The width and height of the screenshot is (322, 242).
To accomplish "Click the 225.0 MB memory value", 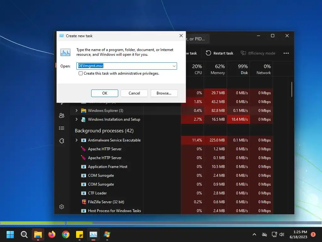I will 217,140.
